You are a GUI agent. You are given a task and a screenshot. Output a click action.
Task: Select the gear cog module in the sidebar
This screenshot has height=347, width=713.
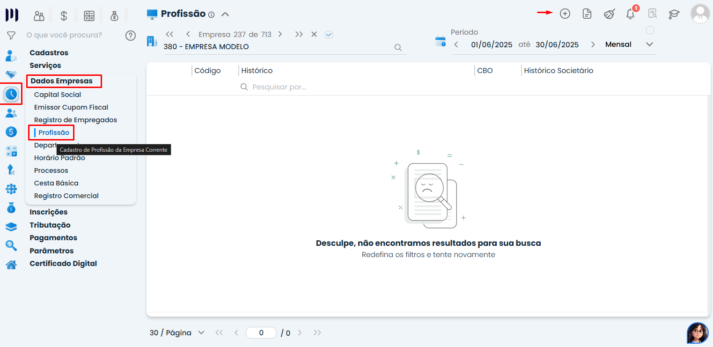click(11, 189)
